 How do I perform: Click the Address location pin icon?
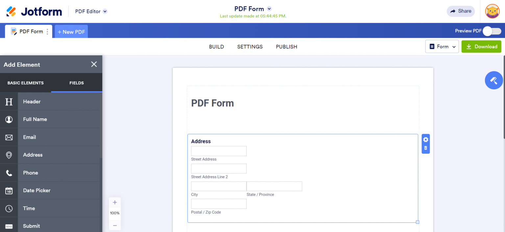tap(9, 155)
